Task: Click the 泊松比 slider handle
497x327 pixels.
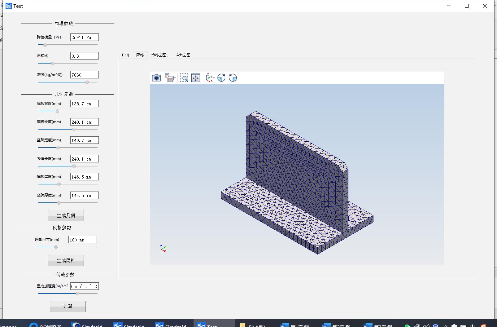Action: point(53,63)
